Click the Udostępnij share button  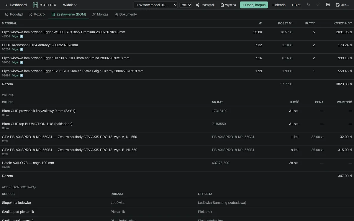[x=205, y=5]
